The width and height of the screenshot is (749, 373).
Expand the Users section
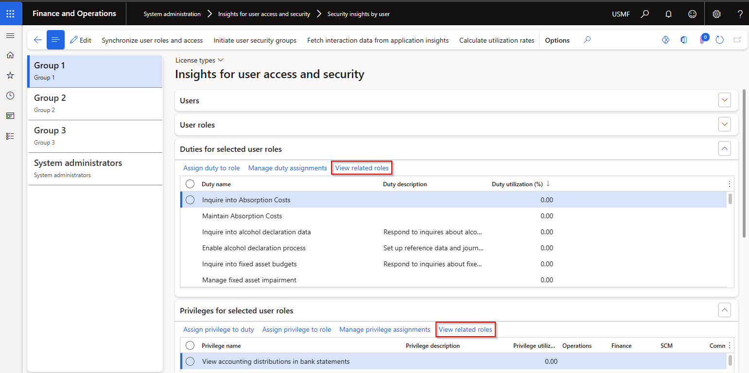tap(725, 100)
